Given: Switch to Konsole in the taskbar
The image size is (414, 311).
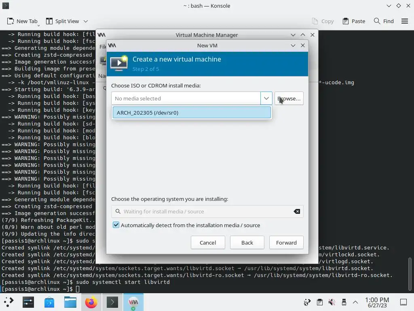Looking at the screenshot, I should [x=112, y=302].
